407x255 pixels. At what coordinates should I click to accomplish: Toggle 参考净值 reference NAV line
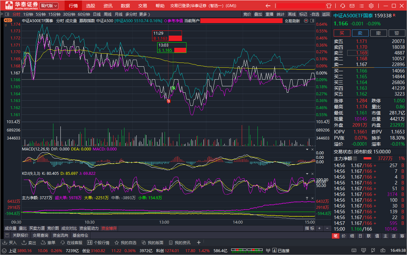click(x=174, y=21)
